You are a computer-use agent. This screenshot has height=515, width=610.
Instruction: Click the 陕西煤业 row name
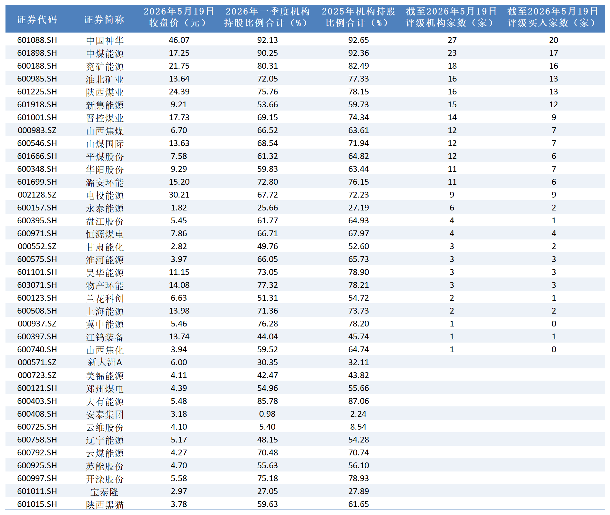[x=105, y=92]
